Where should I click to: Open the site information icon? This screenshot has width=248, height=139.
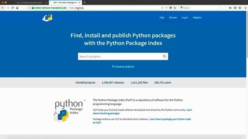point(30,8)
